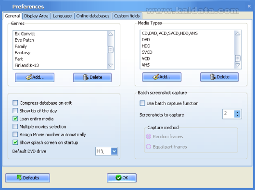Select DVD media type
This screenshot has width=255, height=190.
coord(188,40)
